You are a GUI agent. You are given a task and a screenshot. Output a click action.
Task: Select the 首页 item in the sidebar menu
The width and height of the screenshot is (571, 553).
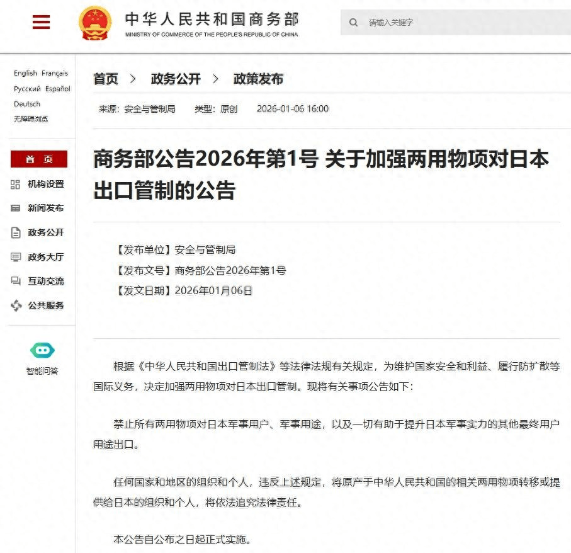click(38, 159)
